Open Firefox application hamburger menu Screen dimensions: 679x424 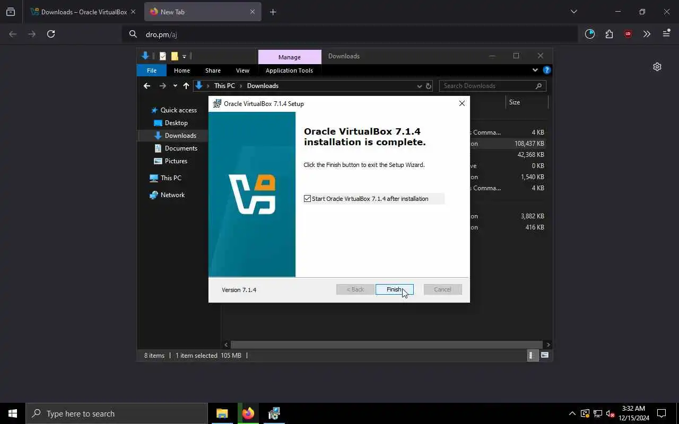click(666, 34)
